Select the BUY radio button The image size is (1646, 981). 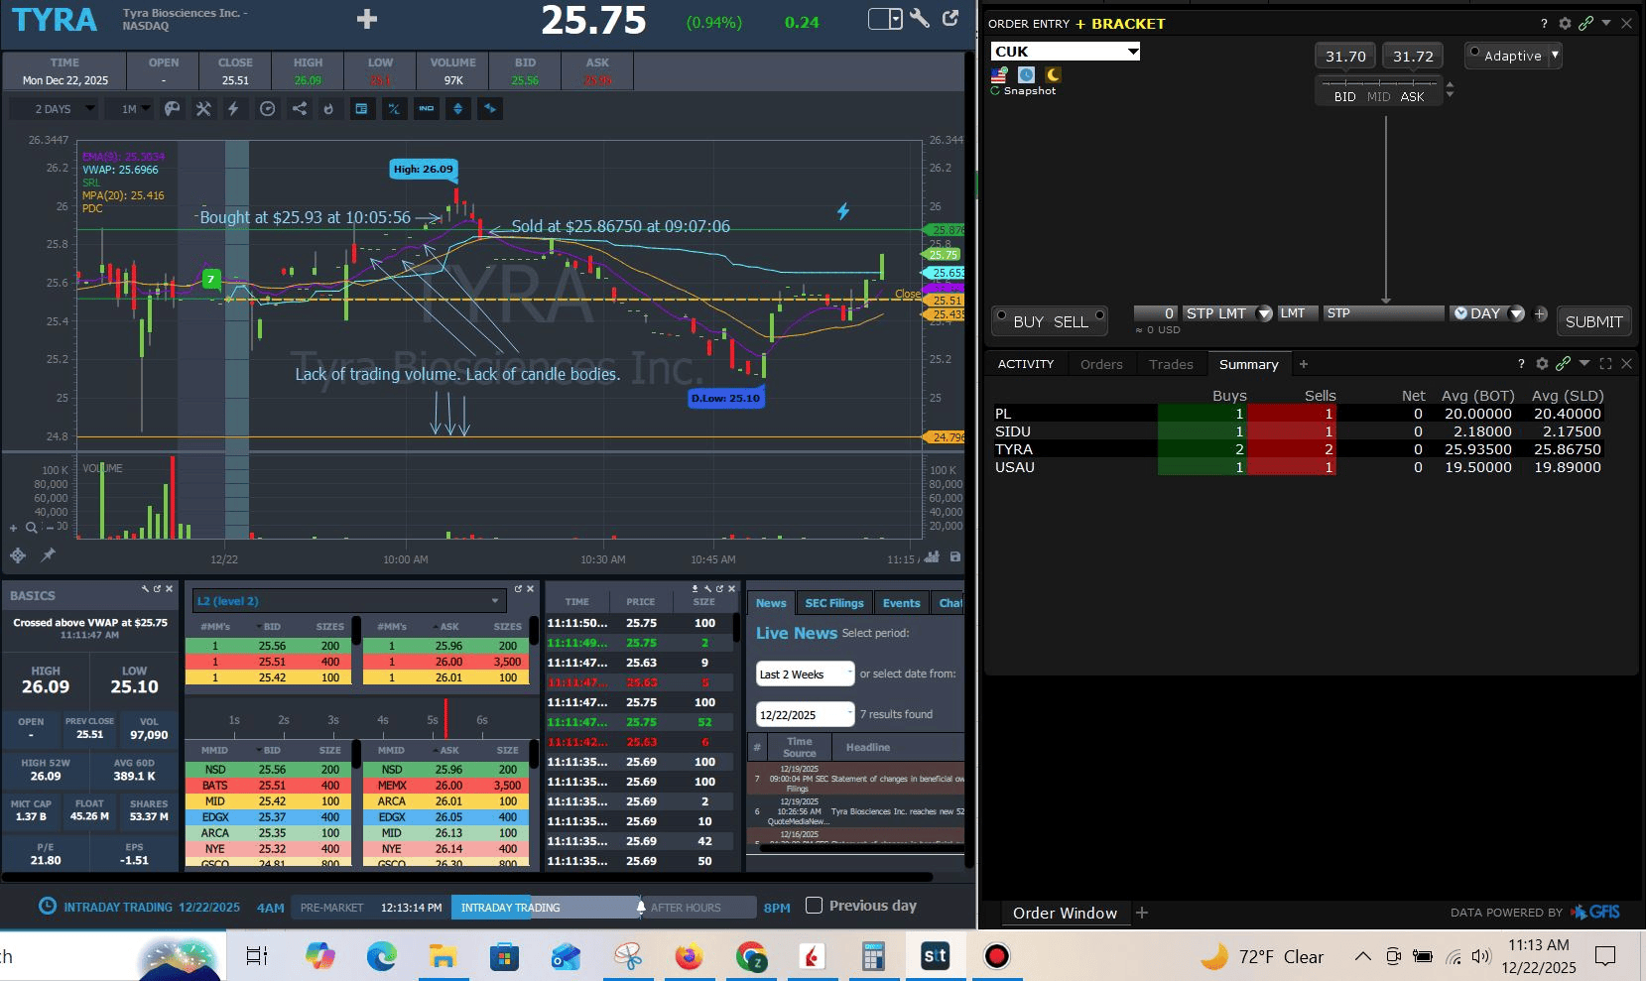click(x=1001, y=315)
